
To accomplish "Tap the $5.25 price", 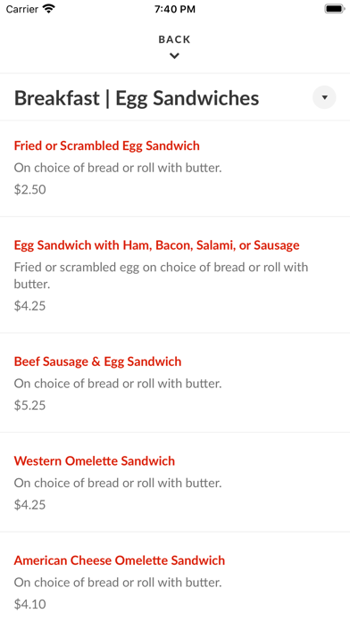I will pyautogui.click(x=30, y=405).
